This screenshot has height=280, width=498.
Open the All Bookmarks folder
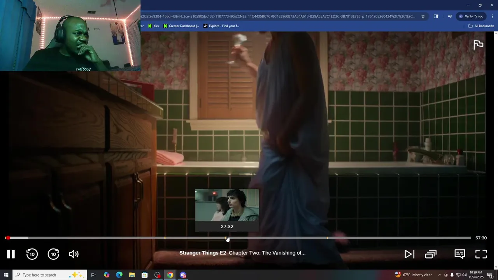pos(481,26)
